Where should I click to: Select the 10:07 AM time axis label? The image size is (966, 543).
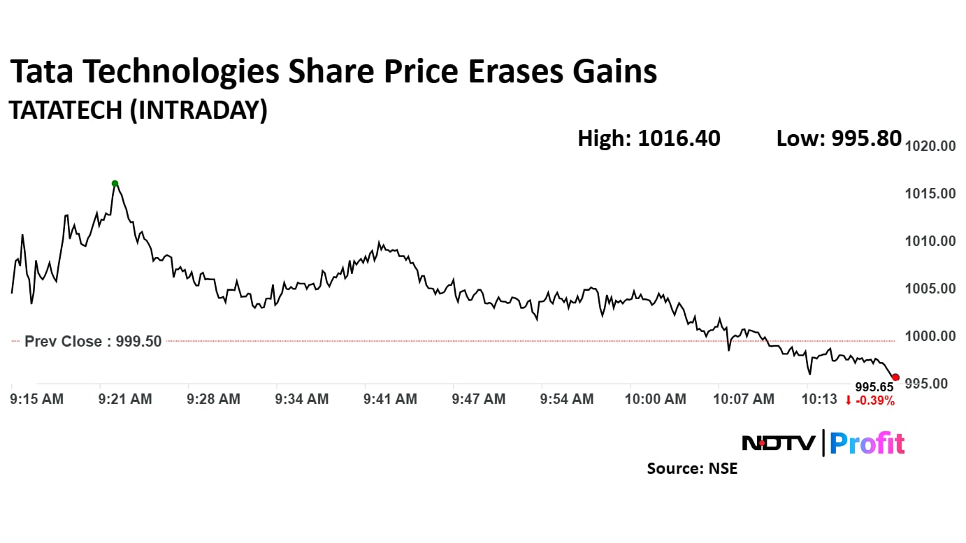pyautogui.click(x=743, y=399)
